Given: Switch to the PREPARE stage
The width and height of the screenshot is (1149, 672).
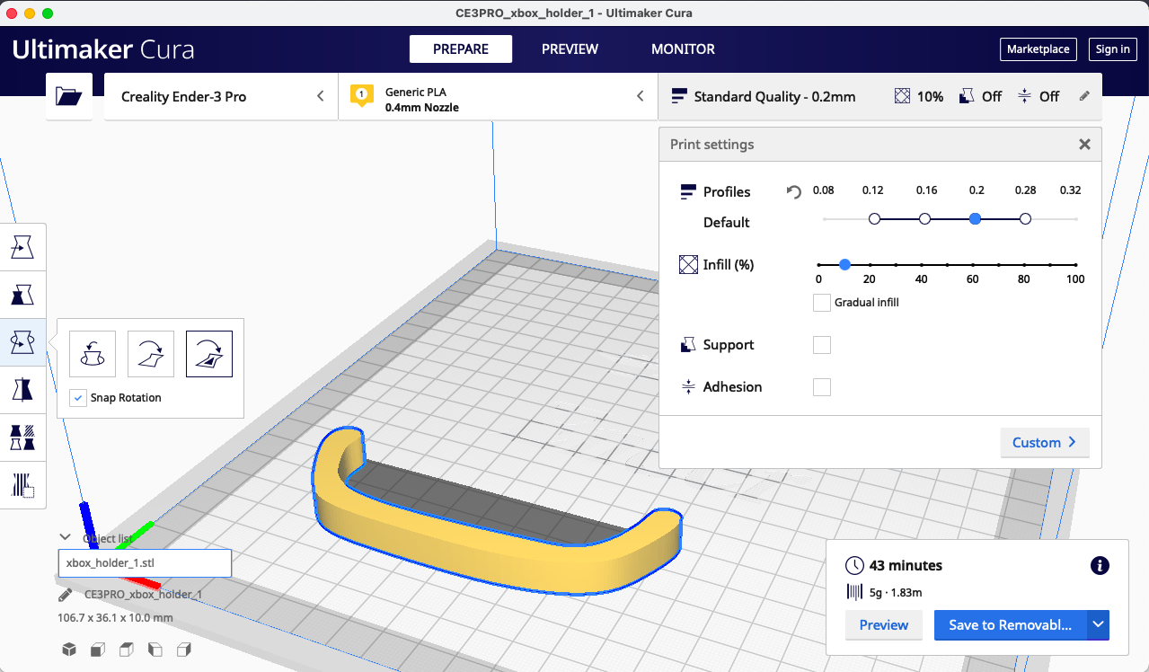Looking at the screenshot, I should pyautogui.click(x=461, y=49).
